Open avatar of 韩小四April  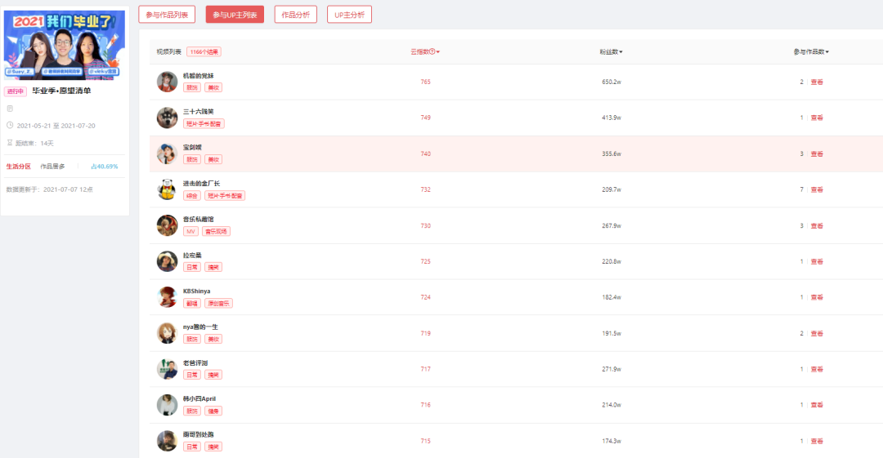click(168, 405)
